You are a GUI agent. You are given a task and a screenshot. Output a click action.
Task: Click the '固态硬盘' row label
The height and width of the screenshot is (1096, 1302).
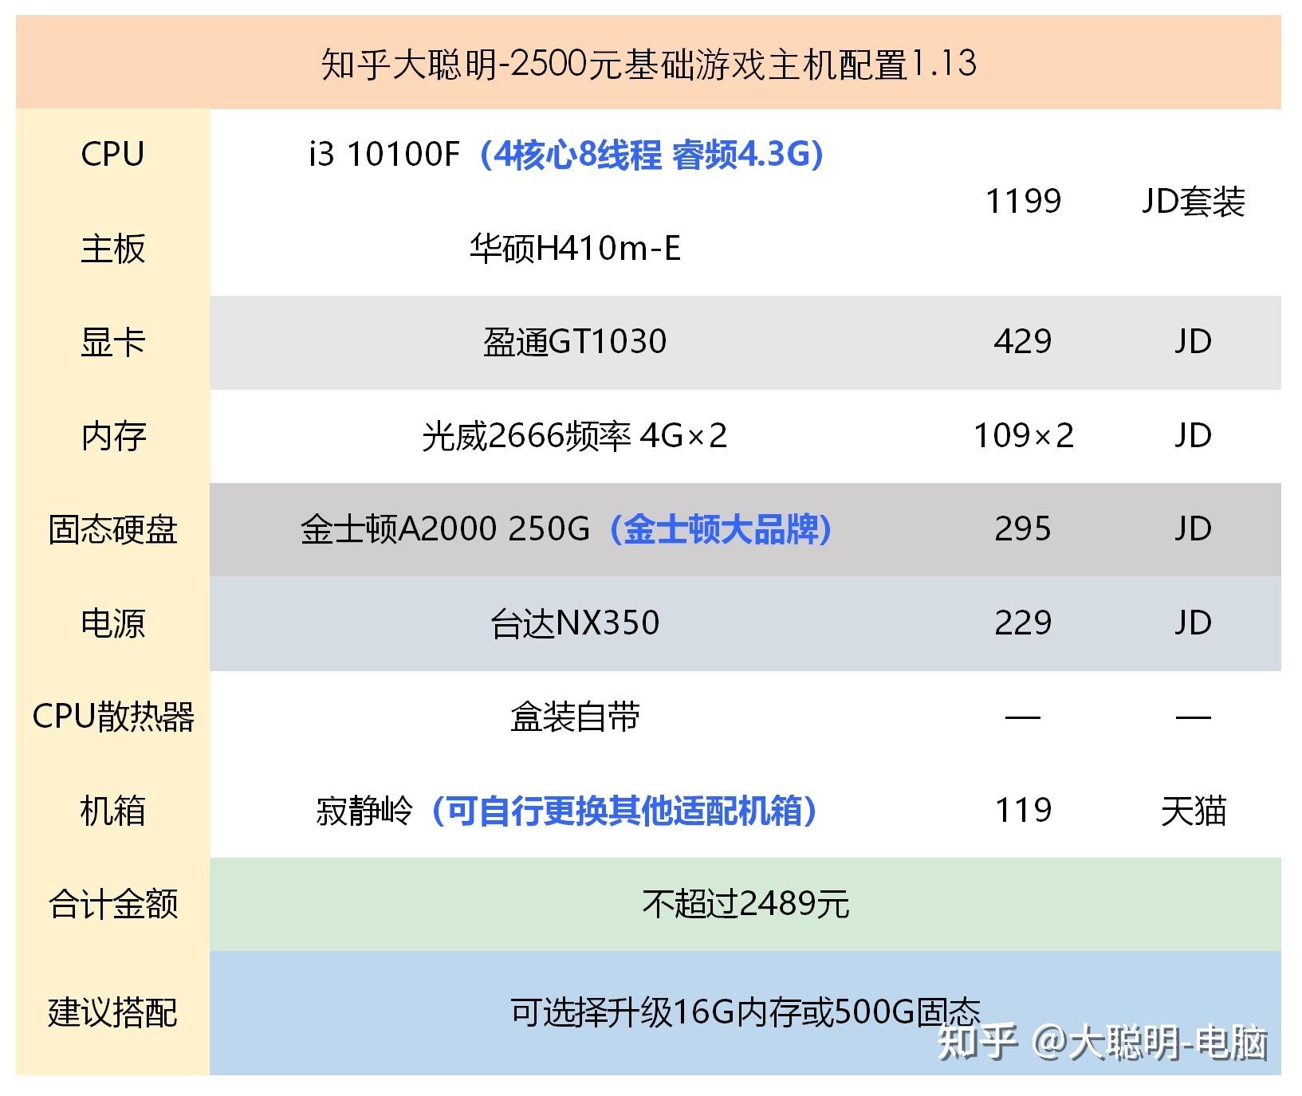112,529
